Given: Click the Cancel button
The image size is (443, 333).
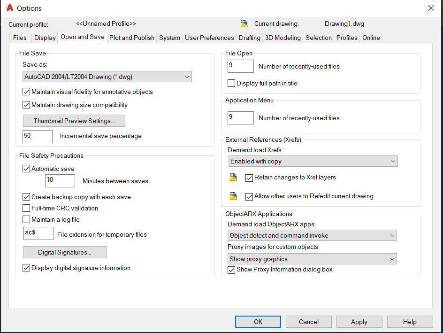Looking at the screenshot, I should coord(308,322).
